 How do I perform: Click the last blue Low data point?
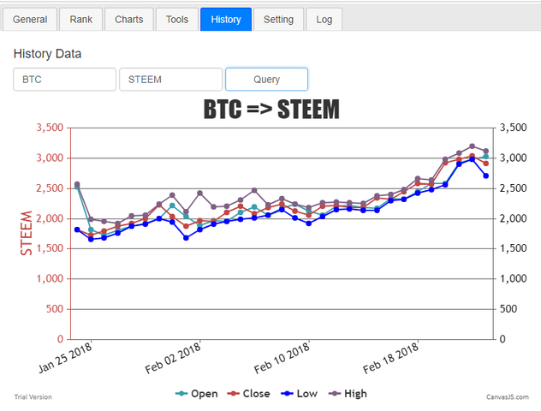486,176
